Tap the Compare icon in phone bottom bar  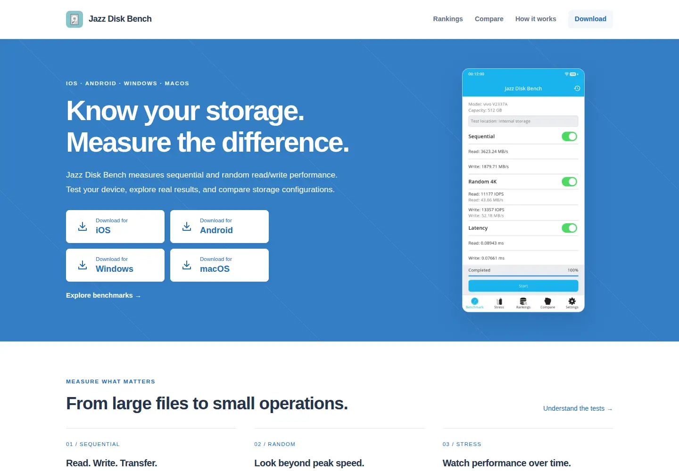click(547, 301)
